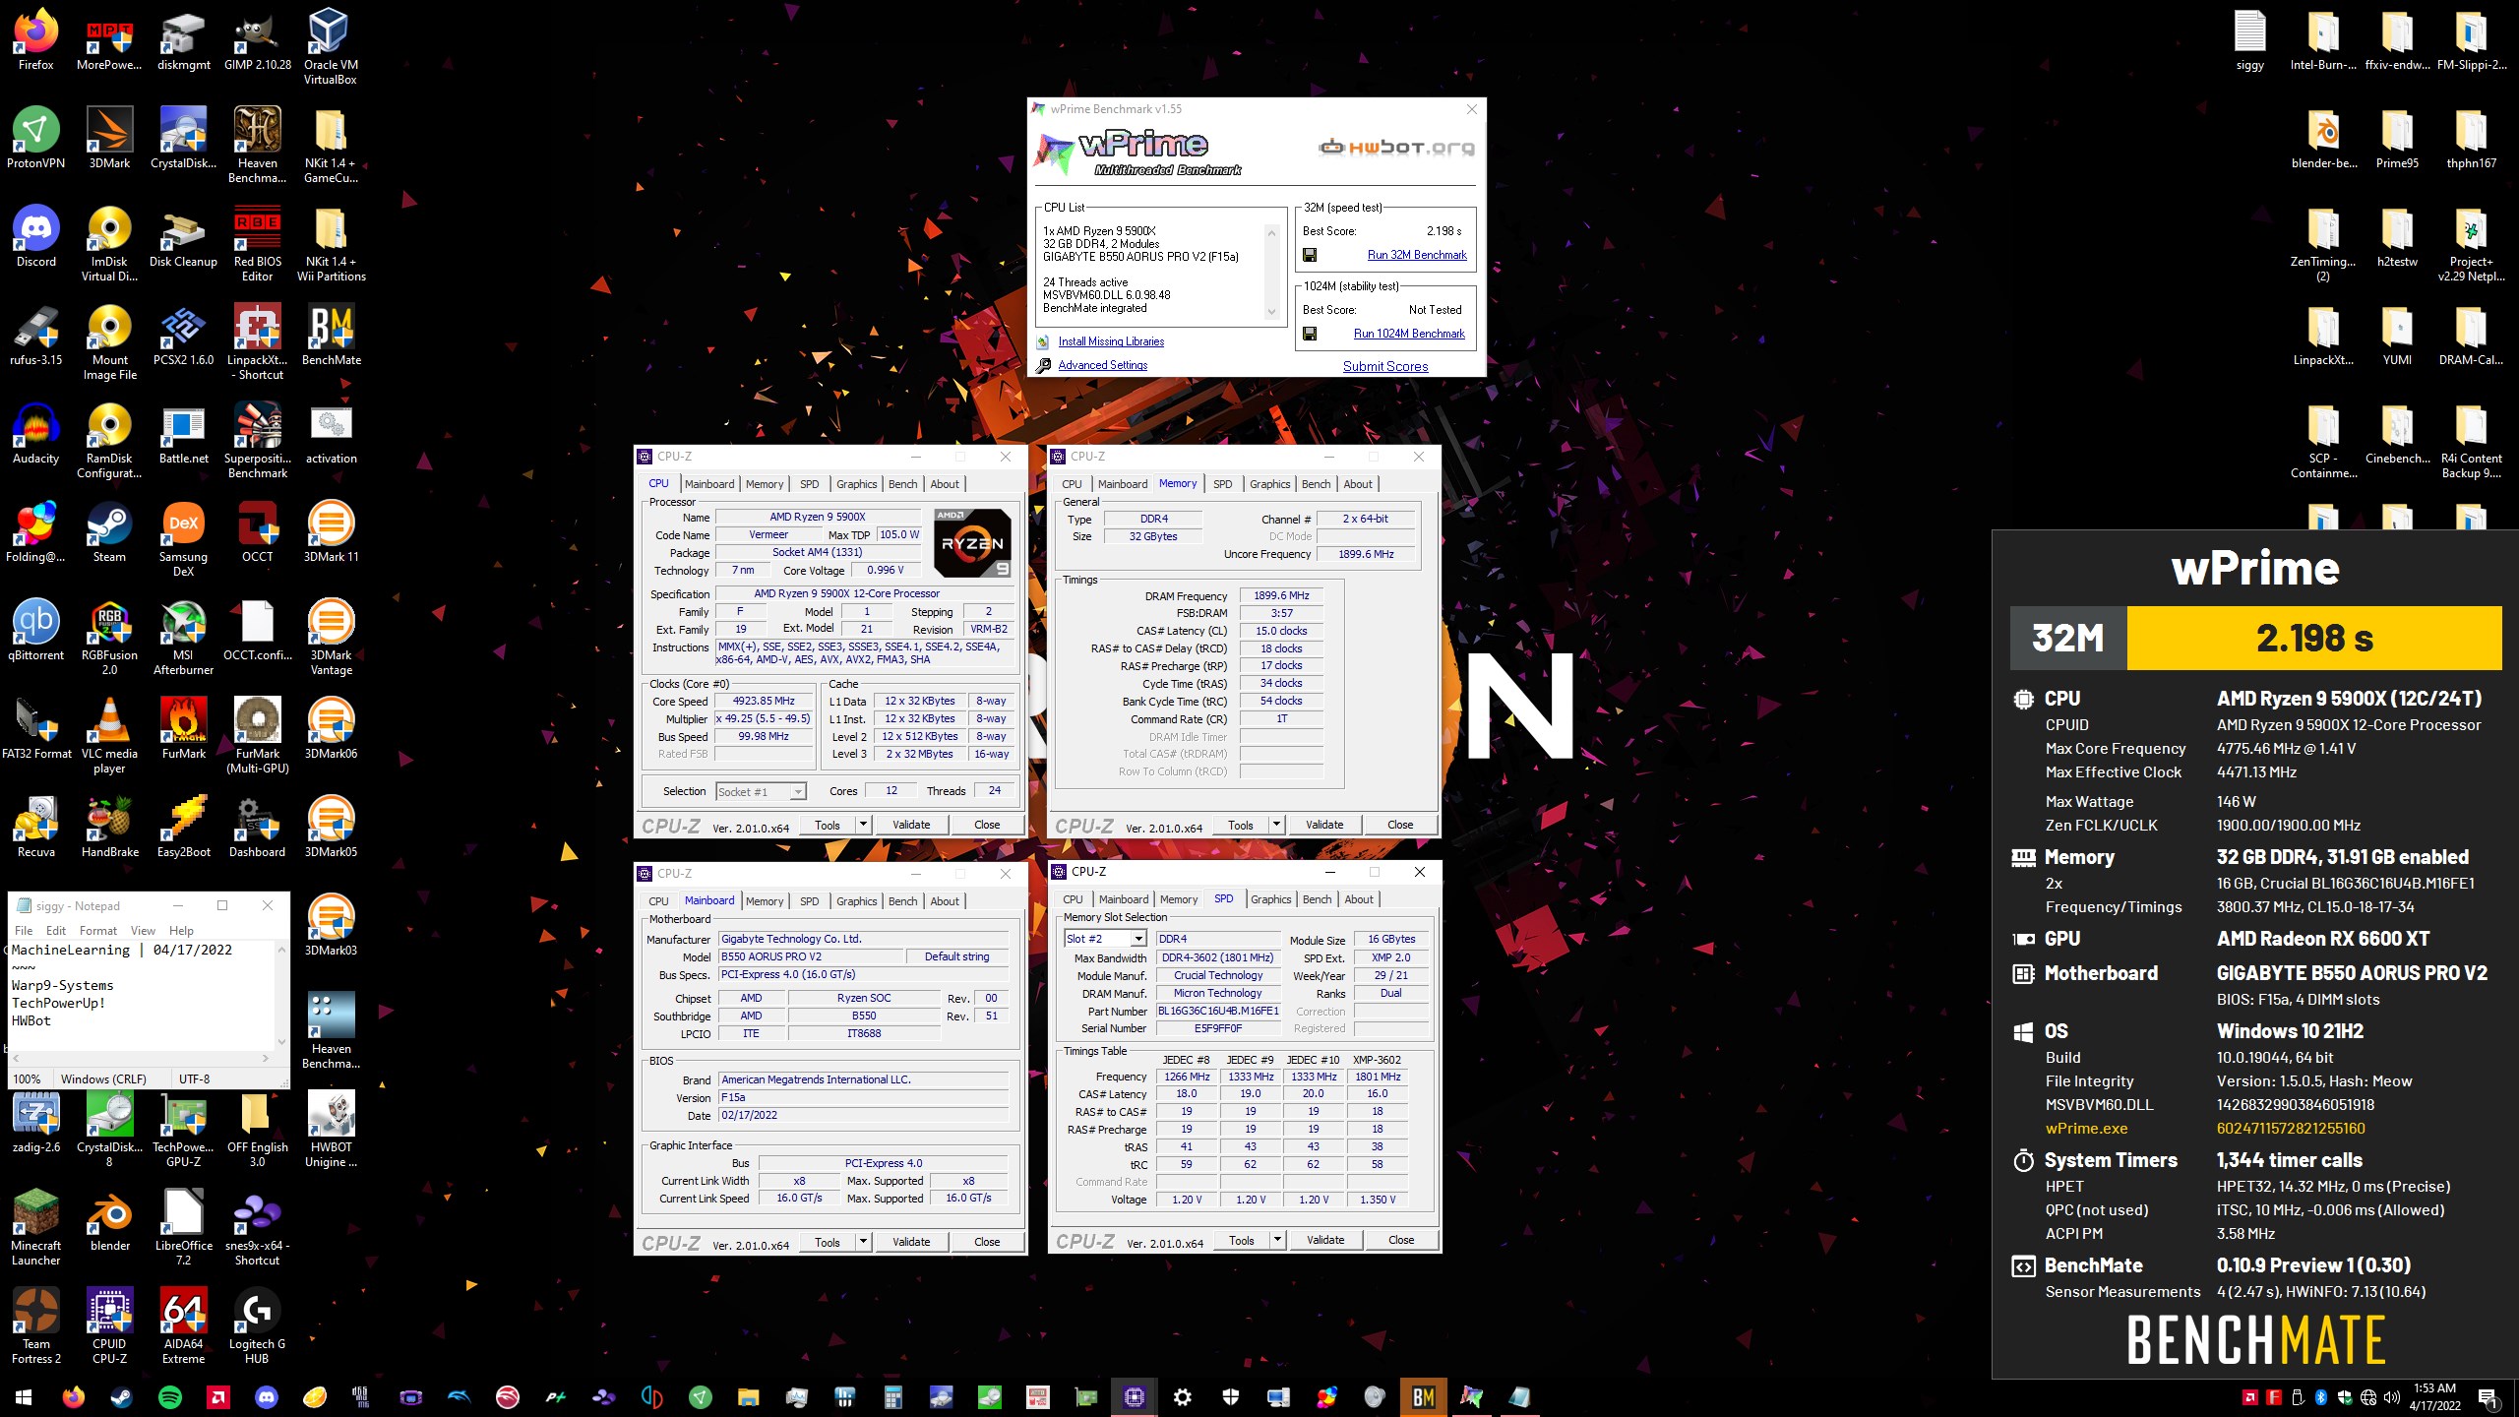
Task: Click the Submit Scores link in wPrime
Action: (1385, 366)
